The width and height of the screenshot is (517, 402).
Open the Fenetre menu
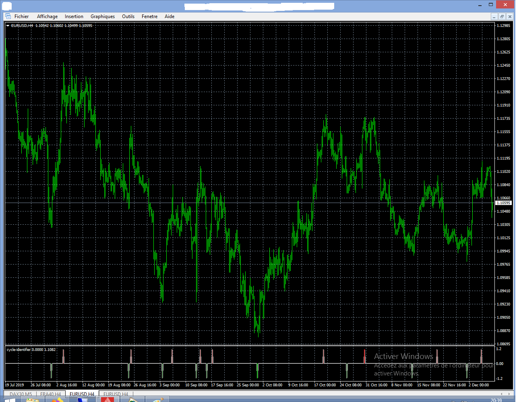tap(149, 16)
